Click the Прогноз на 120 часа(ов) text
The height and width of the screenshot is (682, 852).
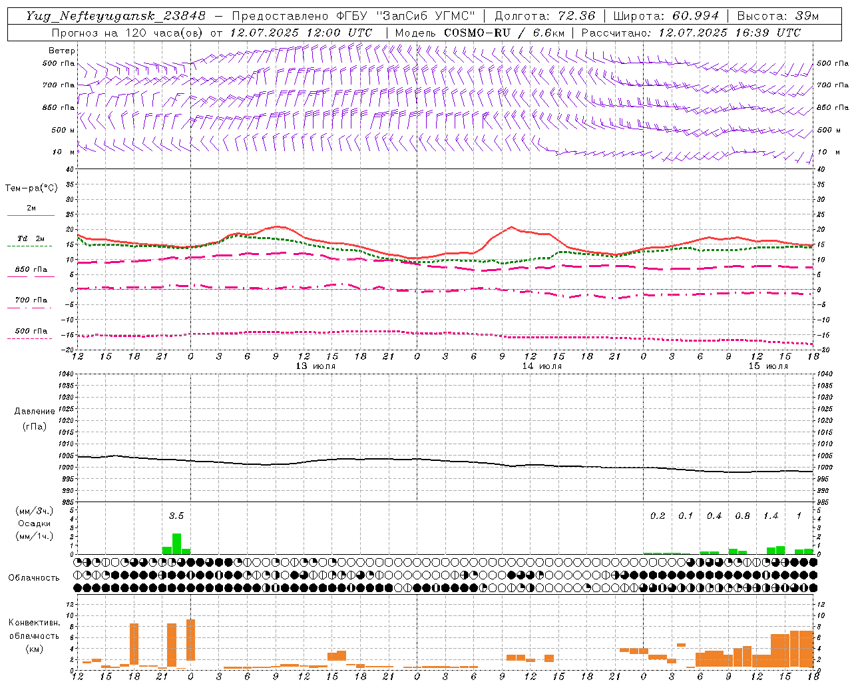click(x=128, y=33)
